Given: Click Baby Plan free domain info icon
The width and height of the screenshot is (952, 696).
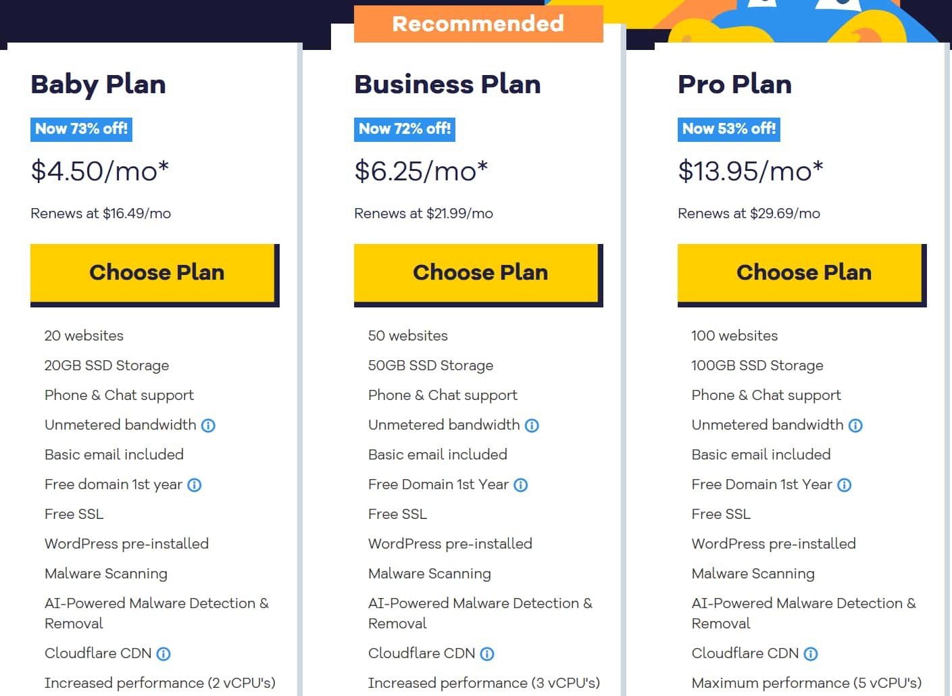Looking at the screenshot, I should pyautogui.click(x=195, y=485).
